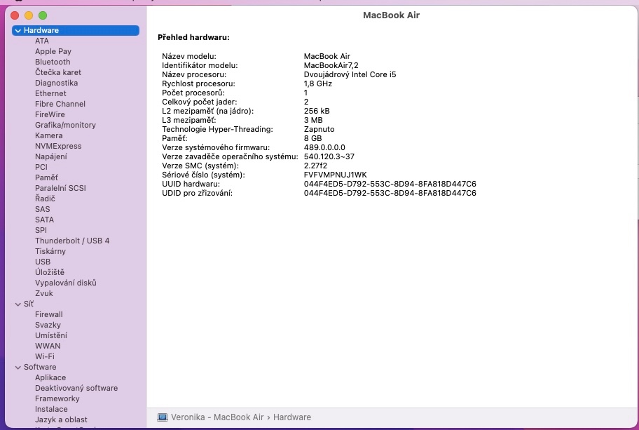Select Aplikace under Software

50,377
